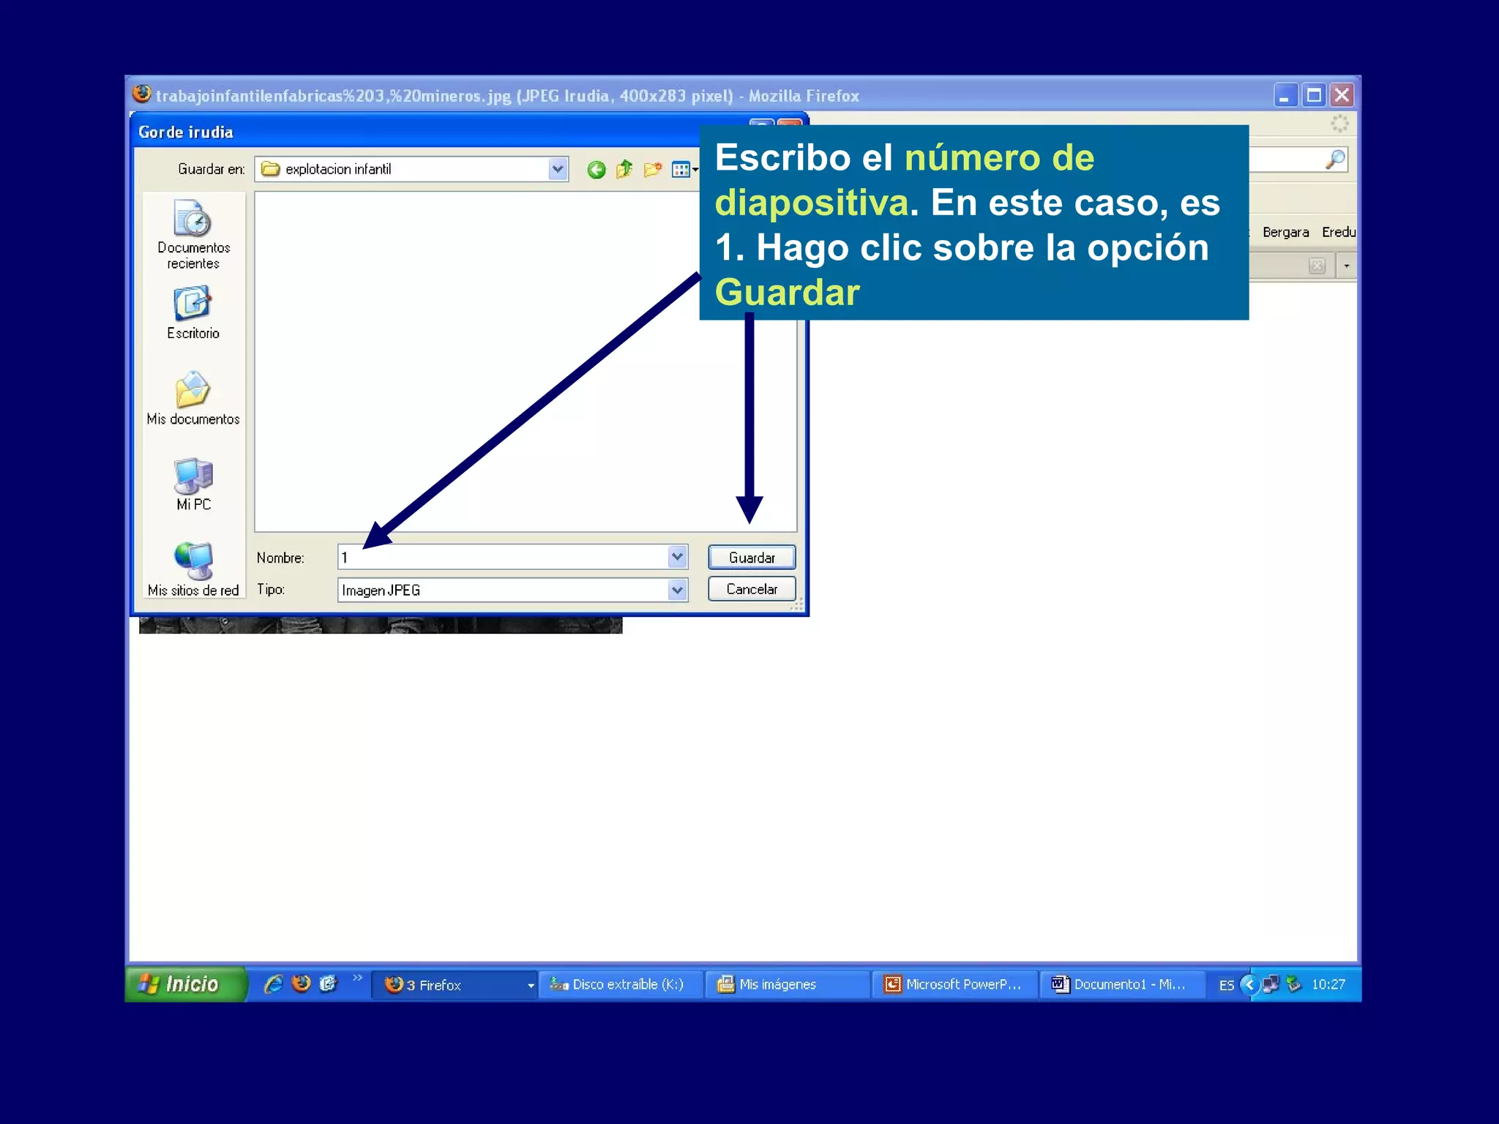
Task: Open Mis sitios de red in the sidebar
Action: 193,570
